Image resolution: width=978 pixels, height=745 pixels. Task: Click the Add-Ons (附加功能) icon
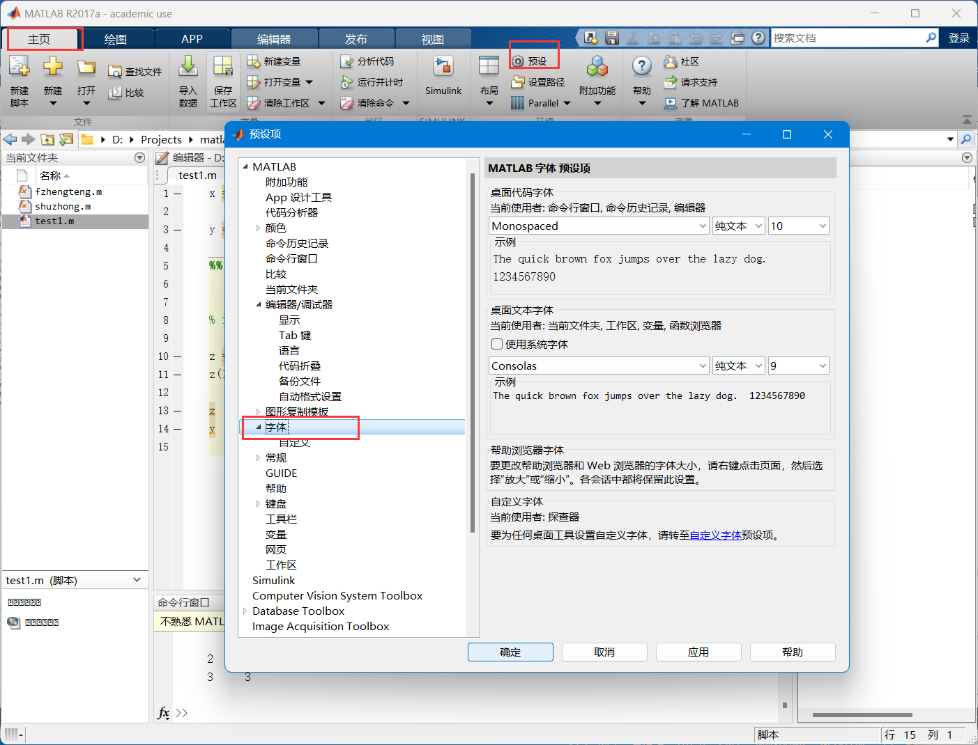(x=597, y=67)
